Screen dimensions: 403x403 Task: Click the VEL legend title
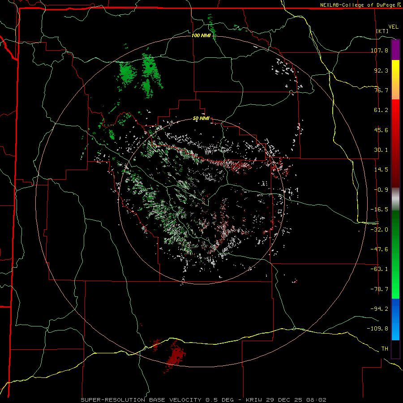[x=393, y=27]
